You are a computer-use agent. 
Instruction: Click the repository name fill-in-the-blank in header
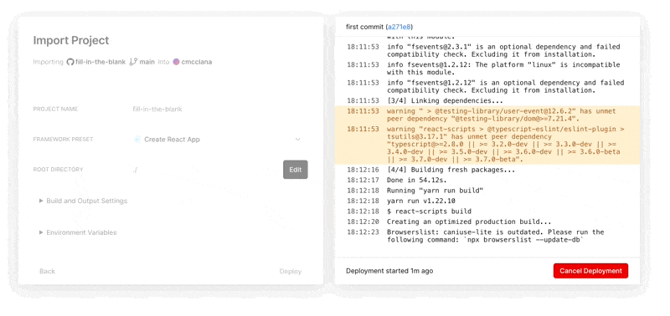[x=100, y=62]
